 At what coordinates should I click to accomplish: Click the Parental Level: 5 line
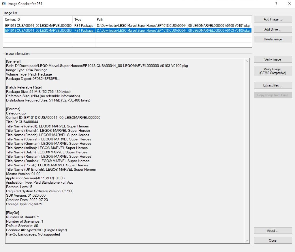point(19,187)
